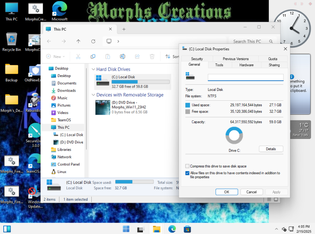The image size is (315, 234).
Task: Select TeamOS folder in navigation pane
Action: (64, 120)
